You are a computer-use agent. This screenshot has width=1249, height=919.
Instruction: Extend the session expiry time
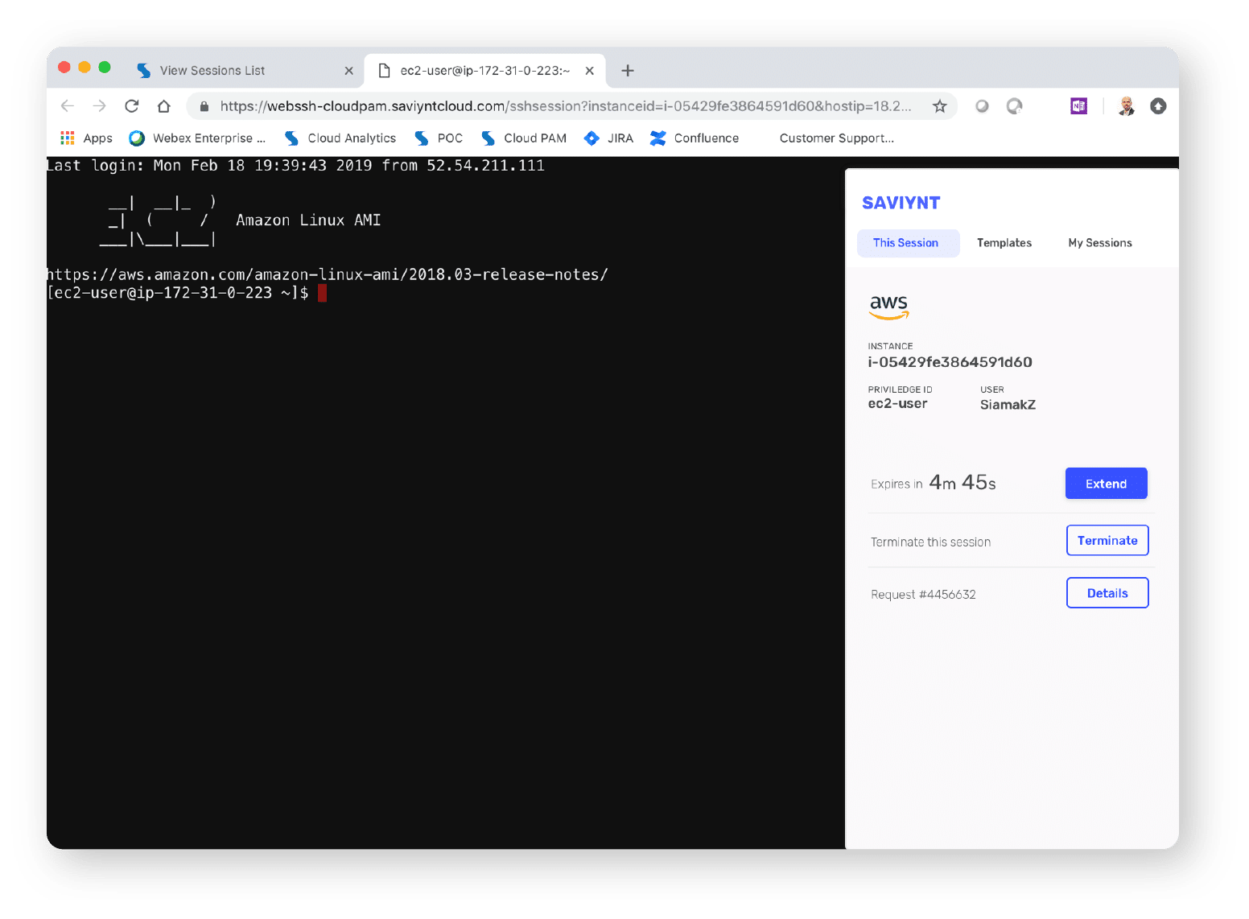coord(1106,484)
